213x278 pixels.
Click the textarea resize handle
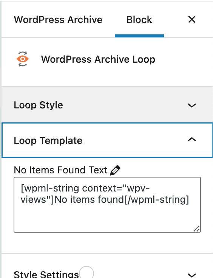tap(197, 229)
